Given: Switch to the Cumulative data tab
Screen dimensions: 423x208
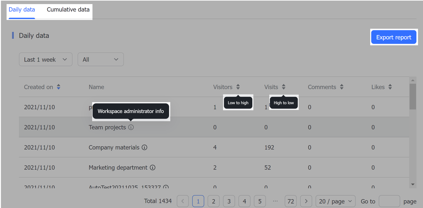Looking at the screenshot, I should click(x=68, y=10).
